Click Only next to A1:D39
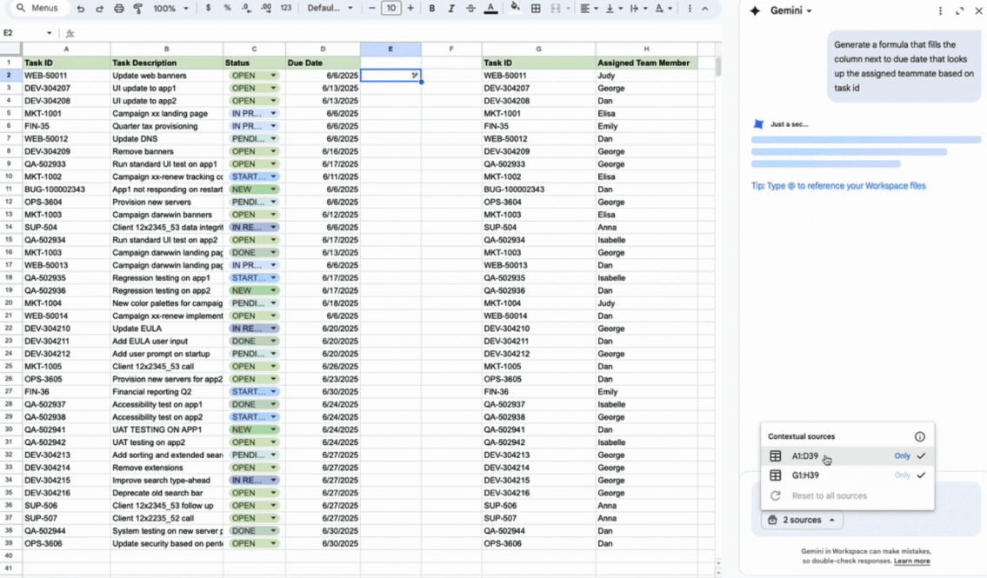The image size is (987, 578). pos(902,456)
